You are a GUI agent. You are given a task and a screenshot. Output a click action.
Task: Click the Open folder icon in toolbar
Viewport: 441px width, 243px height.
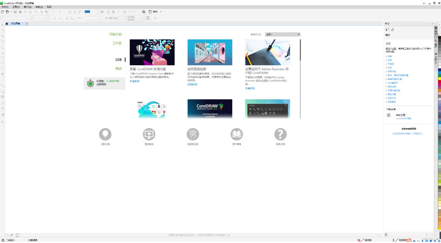7,12
